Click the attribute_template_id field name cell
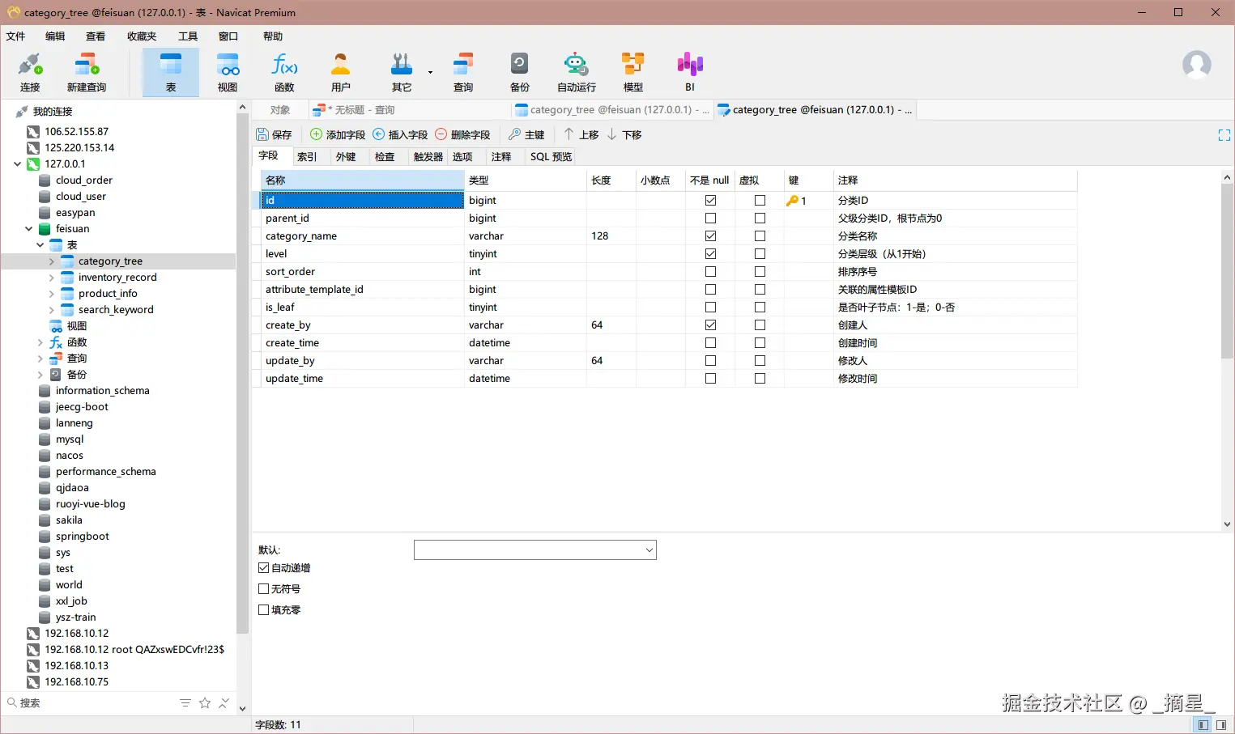The image size is (1235, 734). pos(362,290)
